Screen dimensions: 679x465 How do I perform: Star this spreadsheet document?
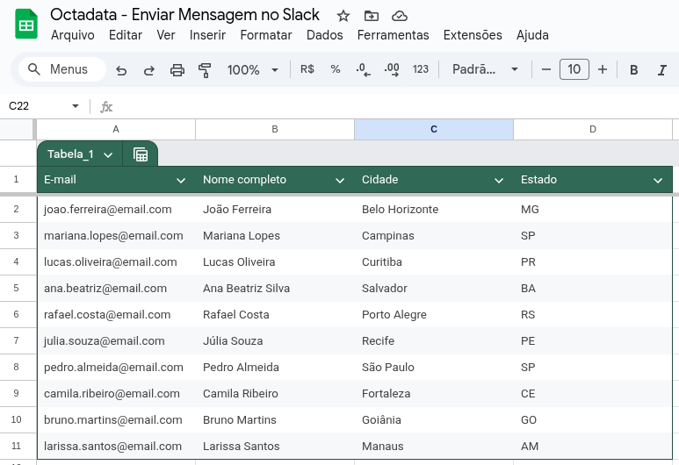tap(343, 16)
